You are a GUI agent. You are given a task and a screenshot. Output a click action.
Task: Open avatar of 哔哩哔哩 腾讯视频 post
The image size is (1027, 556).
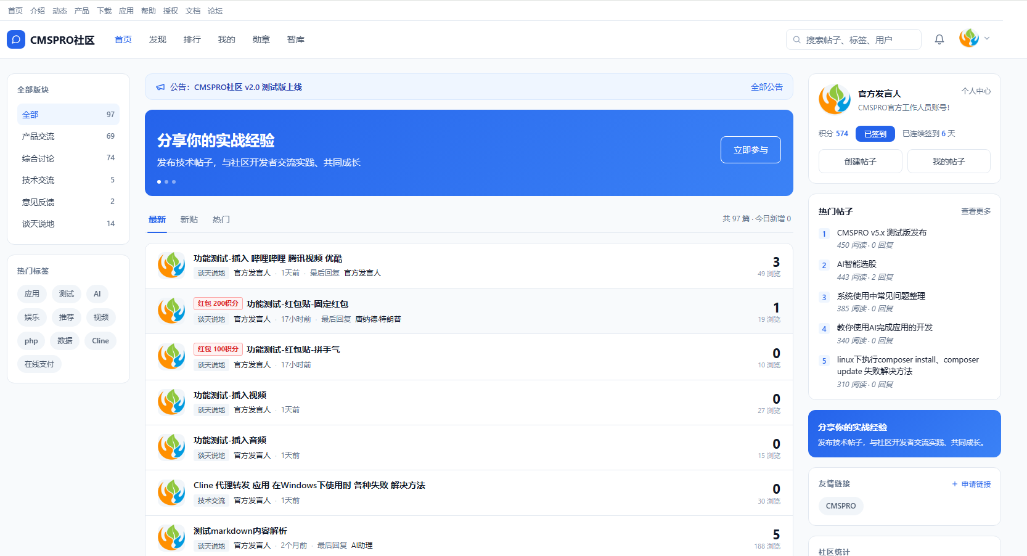pos(171,265)
